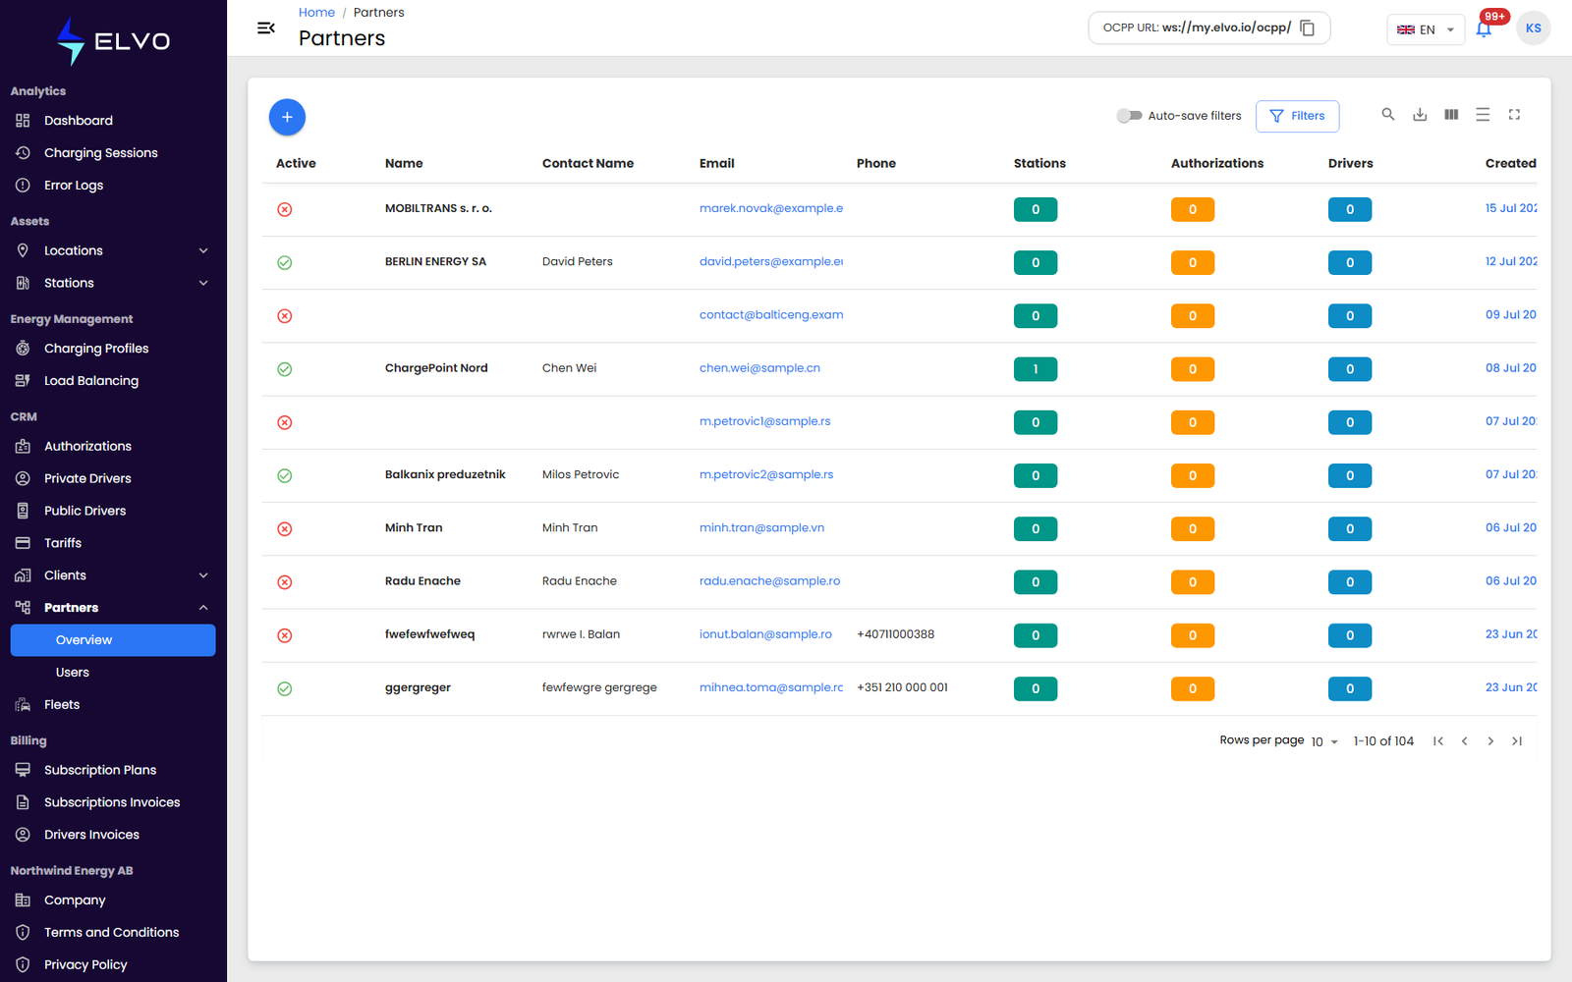Click the inactive status icon for MOBILTRANS
This screenshot has width=1572, height=982.
coord(285,209)
